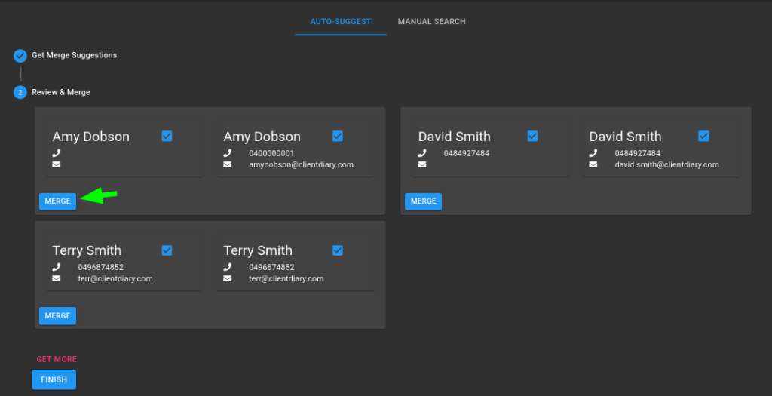The height and width of the screenshot is (396, 772).
Task: Click phone icon in the blank Amy Dobson card
Action: (57, 153)
